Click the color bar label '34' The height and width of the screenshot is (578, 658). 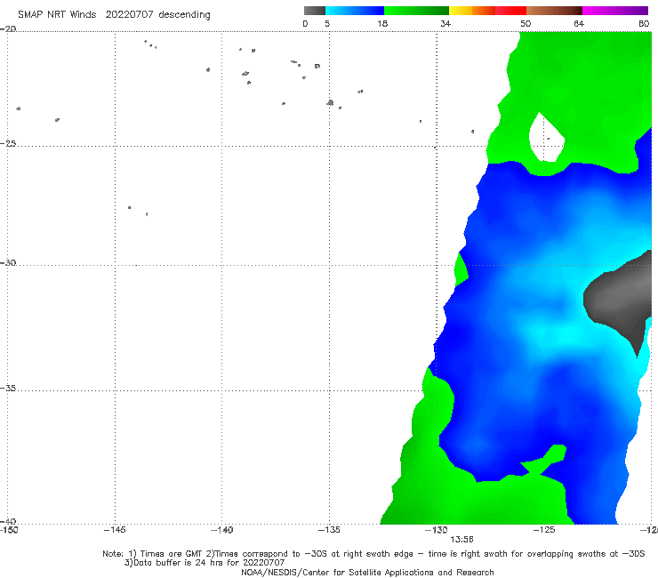(445, 23)
